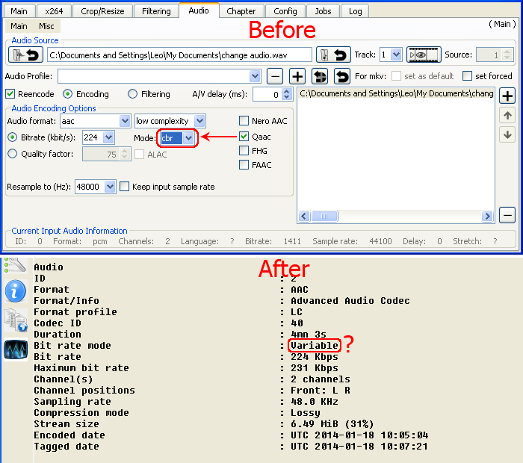523x463 pixels.
Task: Open audio source file browse button
Action: pos(25,55)
